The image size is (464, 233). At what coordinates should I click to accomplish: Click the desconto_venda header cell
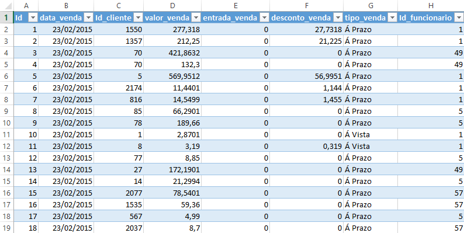point(306,18)
